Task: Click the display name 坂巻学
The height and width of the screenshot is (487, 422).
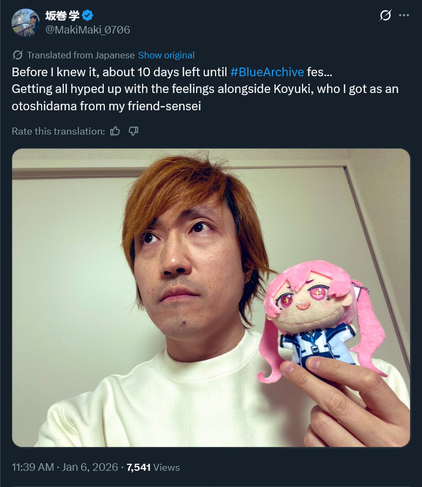Action: pos(62,15)
